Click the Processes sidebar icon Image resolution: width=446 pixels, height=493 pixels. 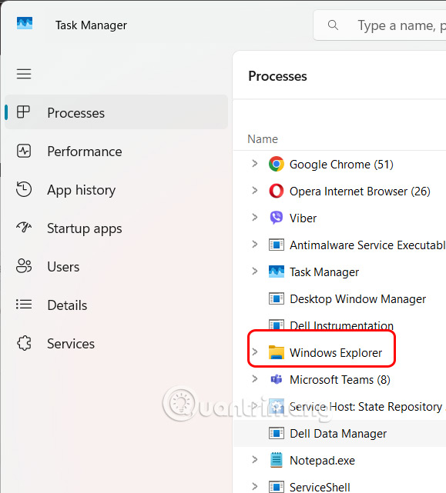pyautogui.click(x=23, y=112)
